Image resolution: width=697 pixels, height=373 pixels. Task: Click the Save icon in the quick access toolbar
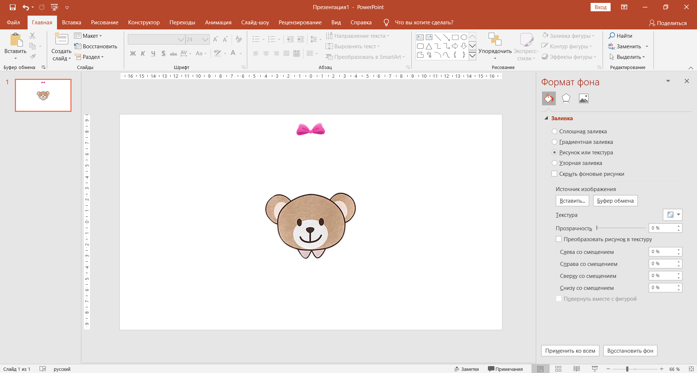(13, 7)
